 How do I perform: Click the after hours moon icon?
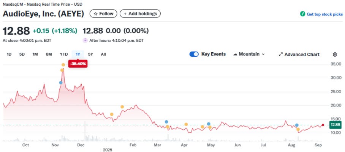pos(85,41)
